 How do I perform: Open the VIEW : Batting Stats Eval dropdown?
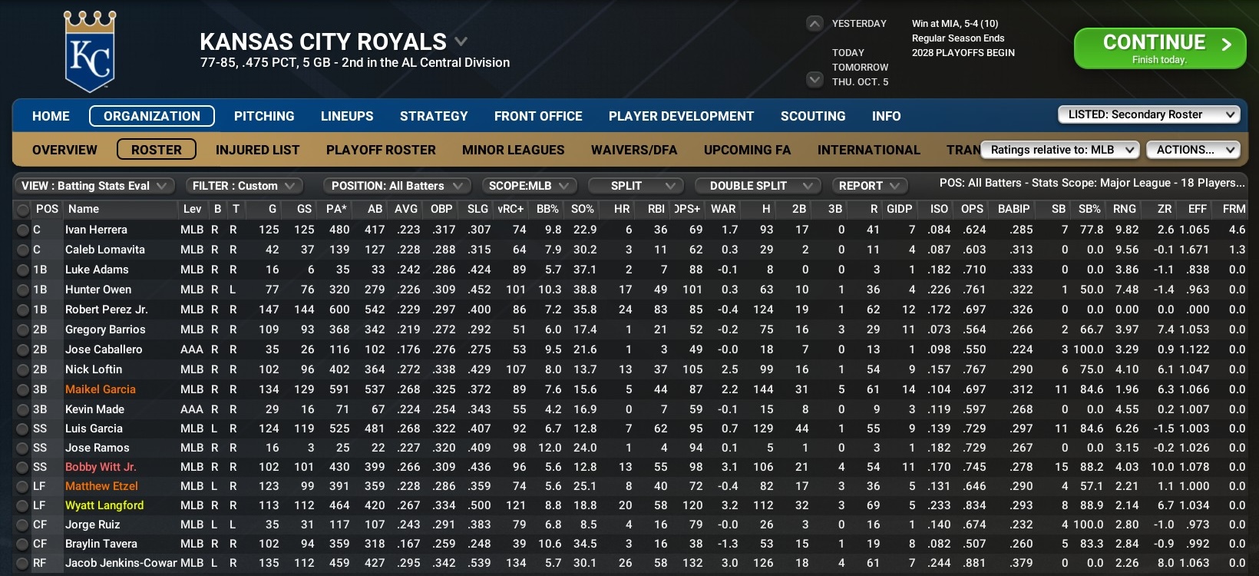(x=94, y=186)
